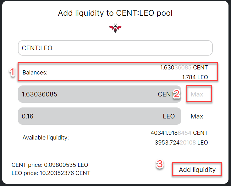
Task: Click the red bee logo icon
Action: [115, 28]
